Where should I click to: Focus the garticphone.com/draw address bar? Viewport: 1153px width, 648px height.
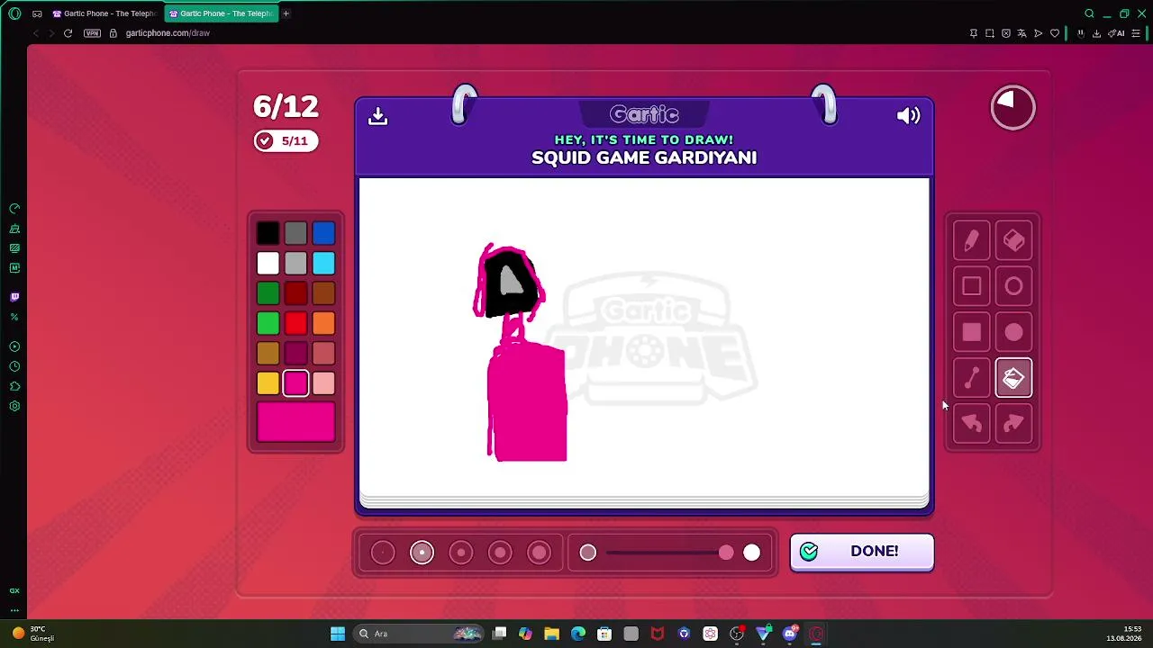click(168, 33)
